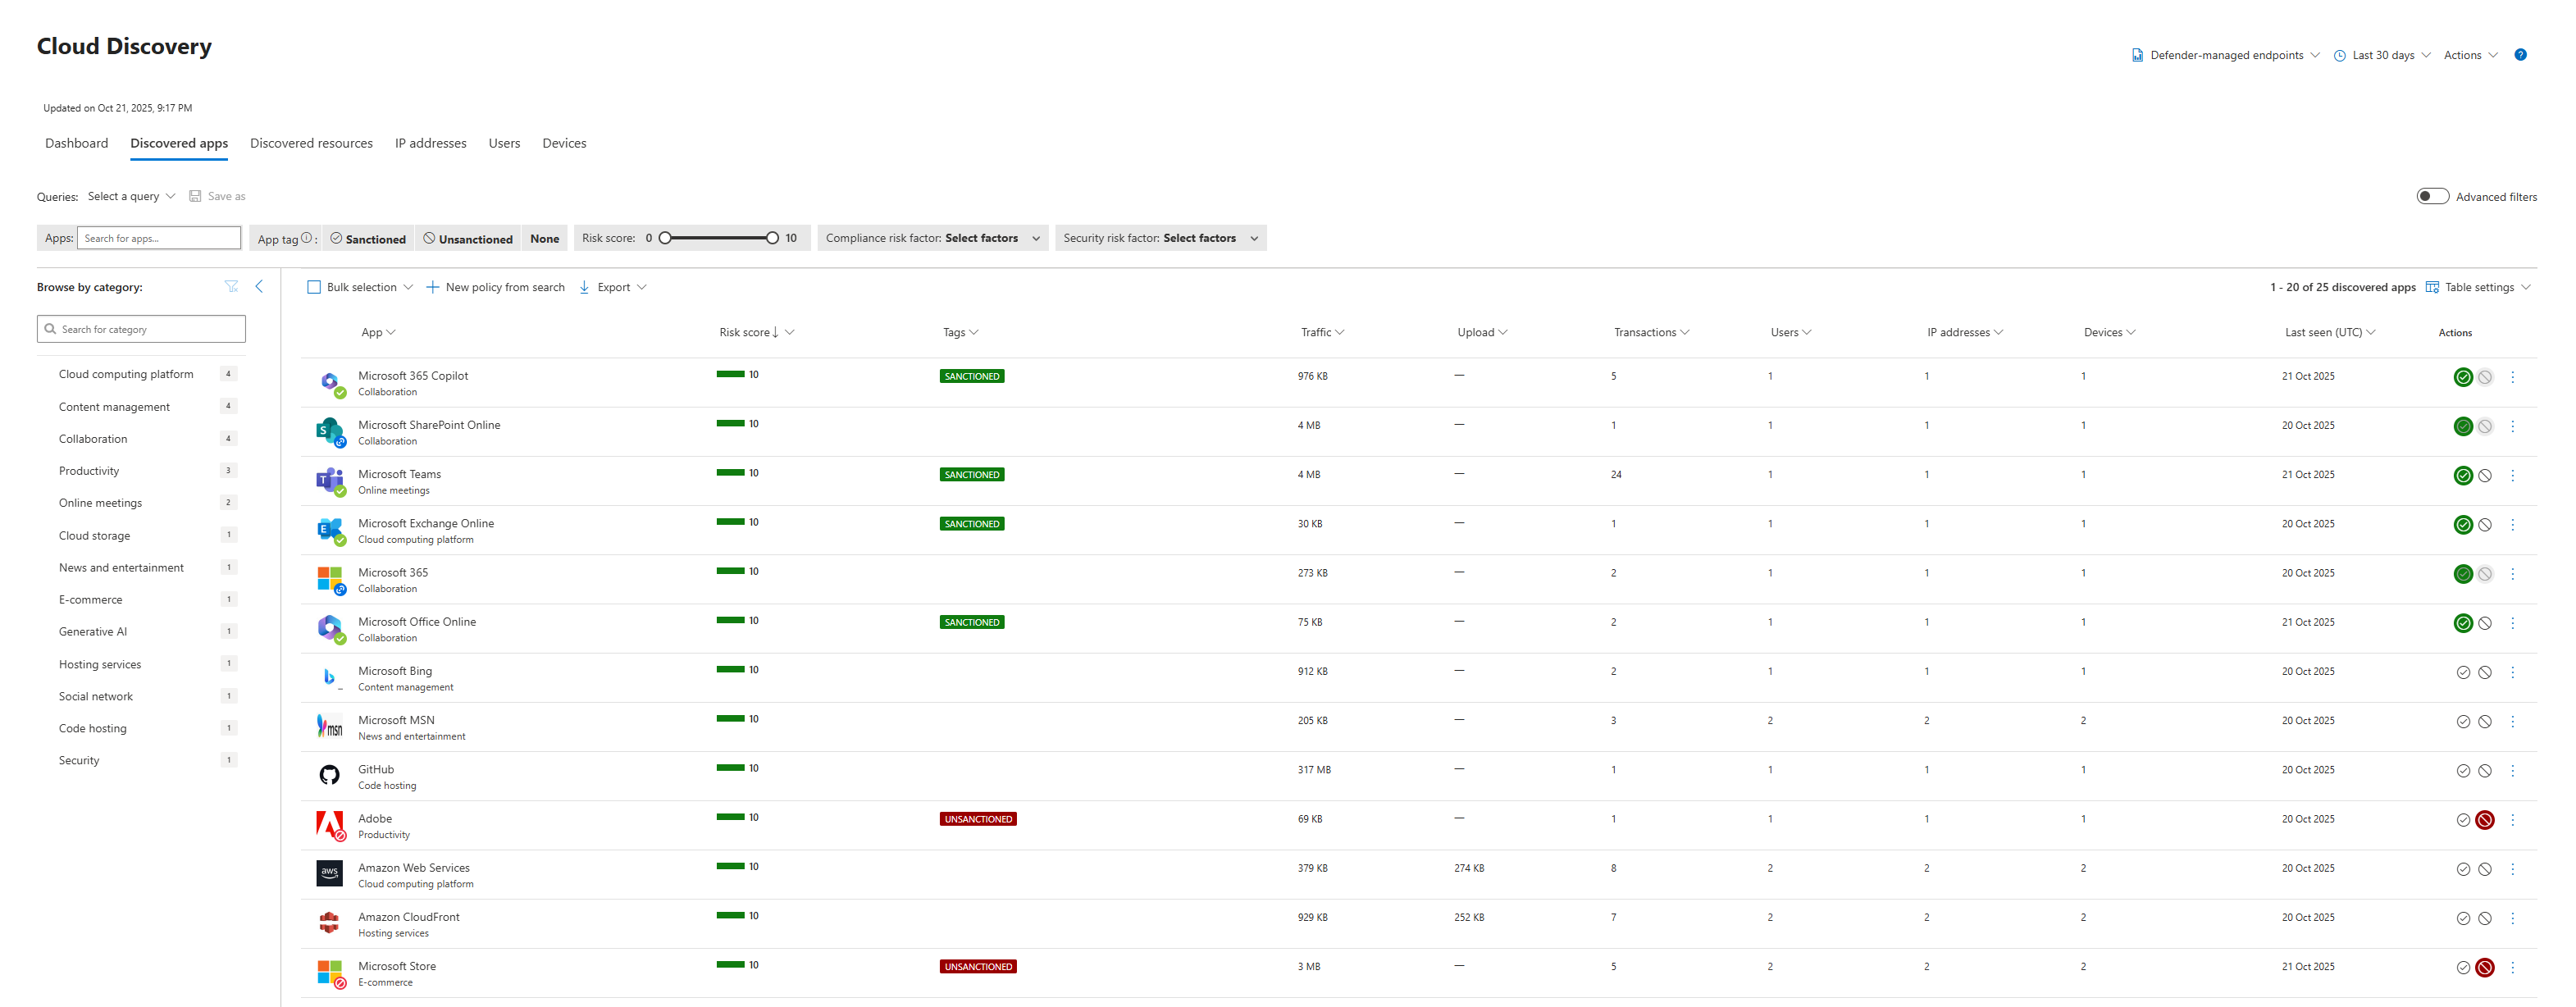The height and width of the screenshot is (1007, 2576).
Task: Click the unsanction icon for GitHub row
Action: coord(2484,771)
